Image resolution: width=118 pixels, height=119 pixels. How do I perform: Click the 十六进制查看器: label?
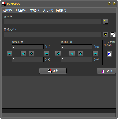pyautogui.click(x=109, y=44)
